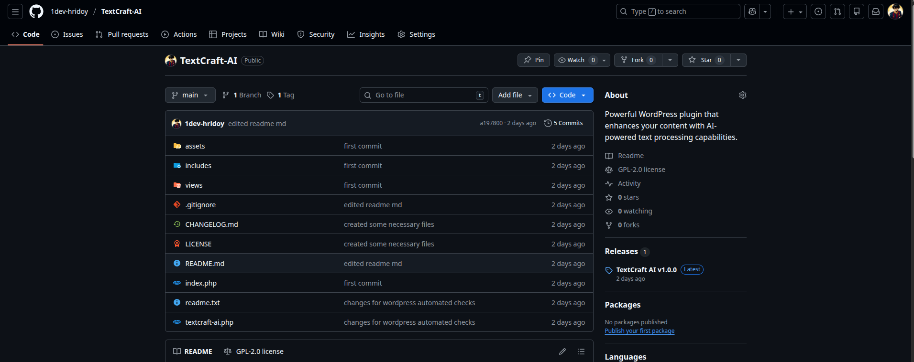Switch to the Issues tab
The width and height of the screenshot is (914, 362).
tap(67, 34)
